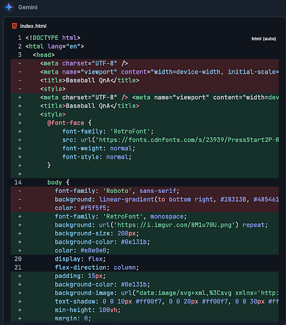Click the #f5f5f5 color value in removed line
The image size is (286, 325).
click(93, 208)
